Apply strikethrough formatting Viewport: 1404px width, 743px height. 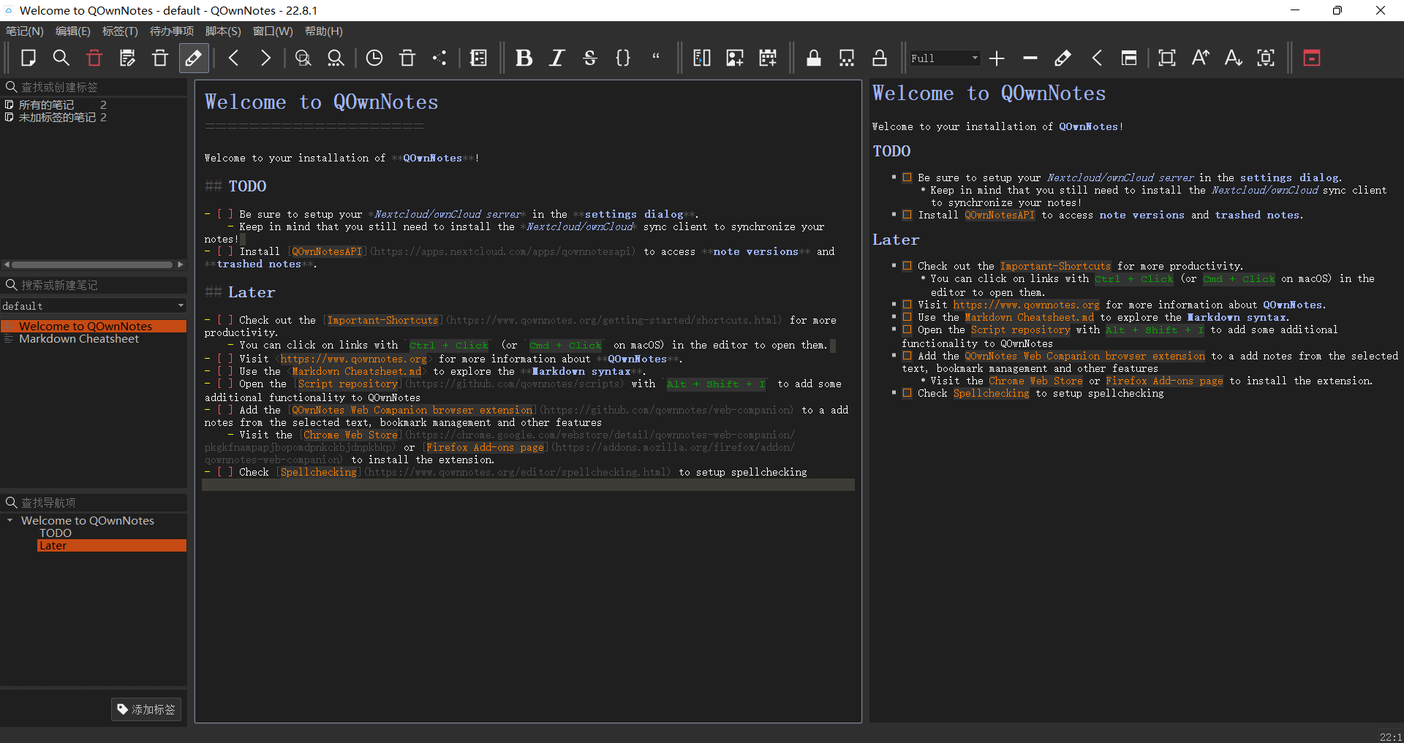(x=589, y=58)
